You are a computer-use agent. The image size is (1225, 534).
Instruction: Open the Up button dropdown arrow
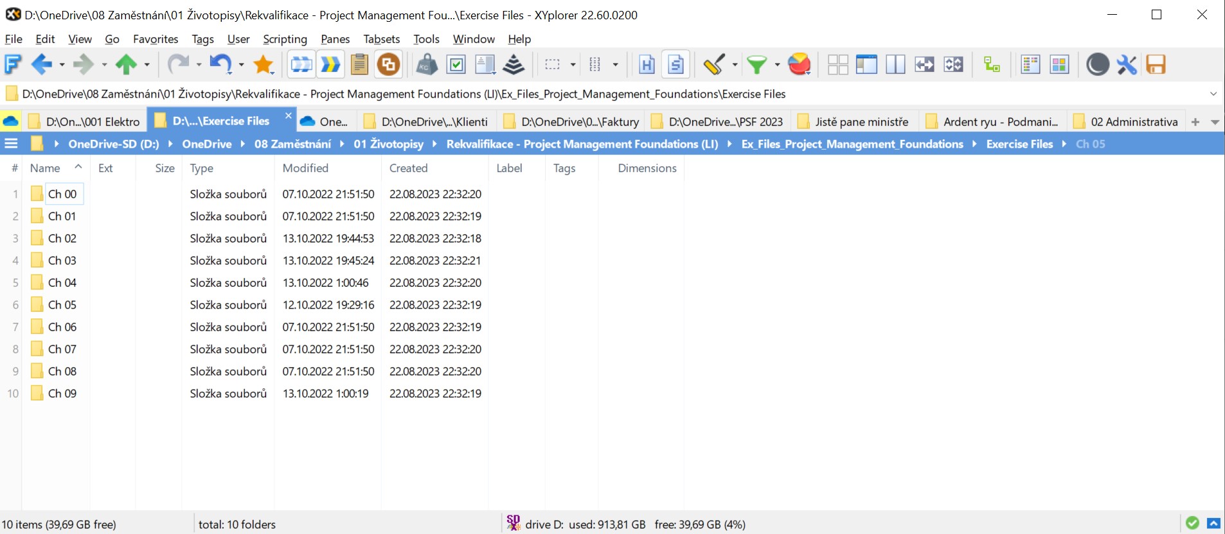(x=147, y=64)
